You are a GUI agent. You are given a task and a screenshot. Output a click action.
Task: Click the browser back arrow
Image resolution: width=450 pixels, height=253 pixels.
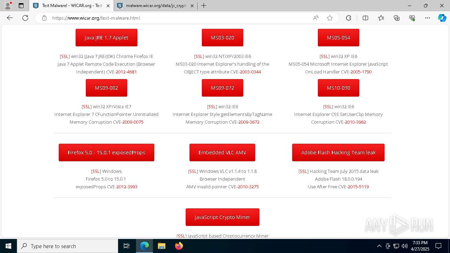(10, 18)
